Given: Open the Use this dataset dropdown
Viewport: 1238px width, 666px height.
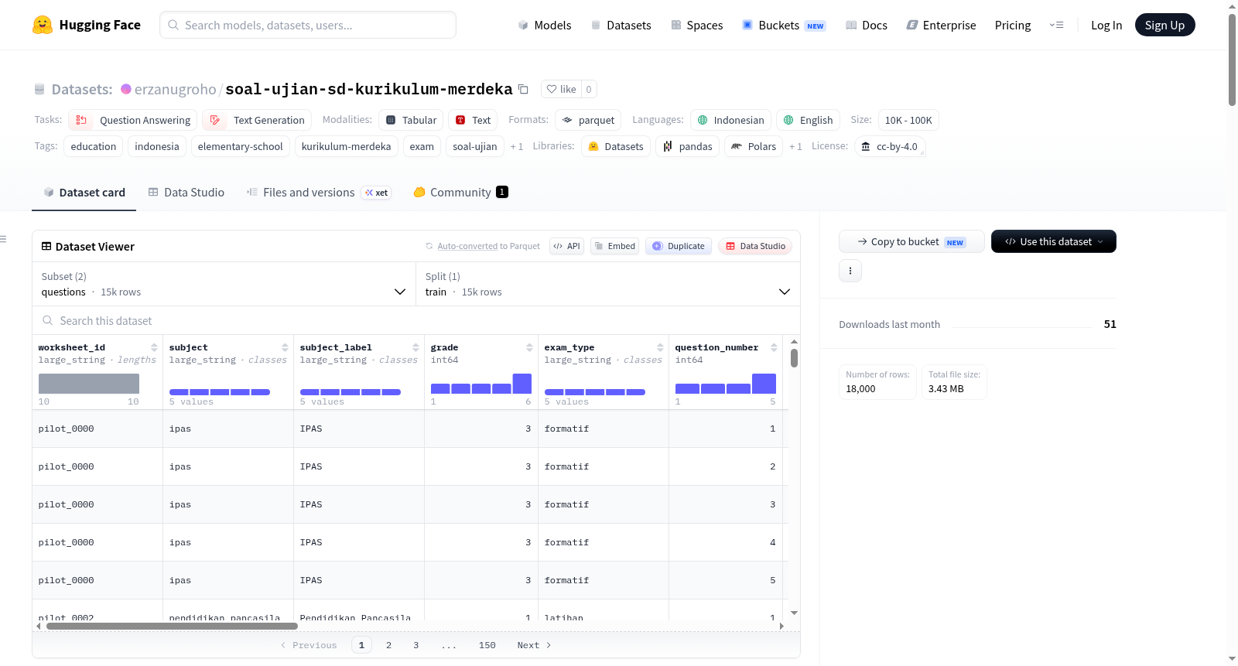Looking at the screenshot, I should click(1053, 241).
